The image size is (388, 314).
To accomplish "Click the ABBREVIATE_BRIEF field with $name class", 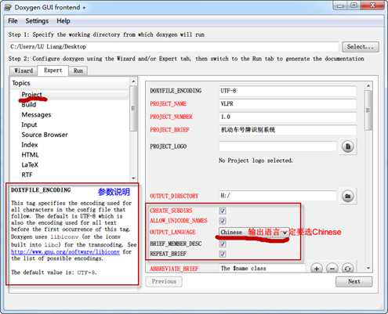I will 263,269.
